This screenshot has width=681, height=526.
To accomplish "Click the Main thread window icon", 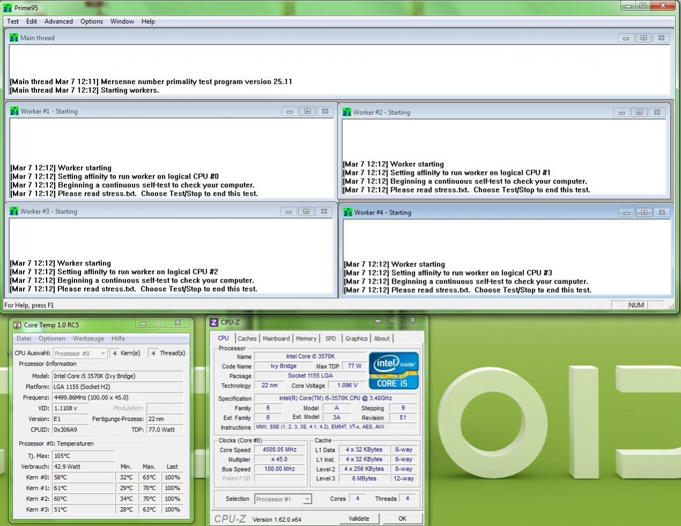I will pos(14,38).
